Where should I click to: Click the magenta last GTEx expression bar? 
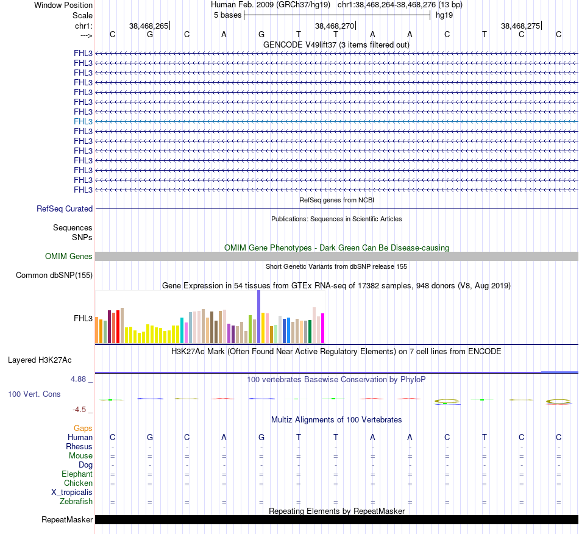click(323, 329)
